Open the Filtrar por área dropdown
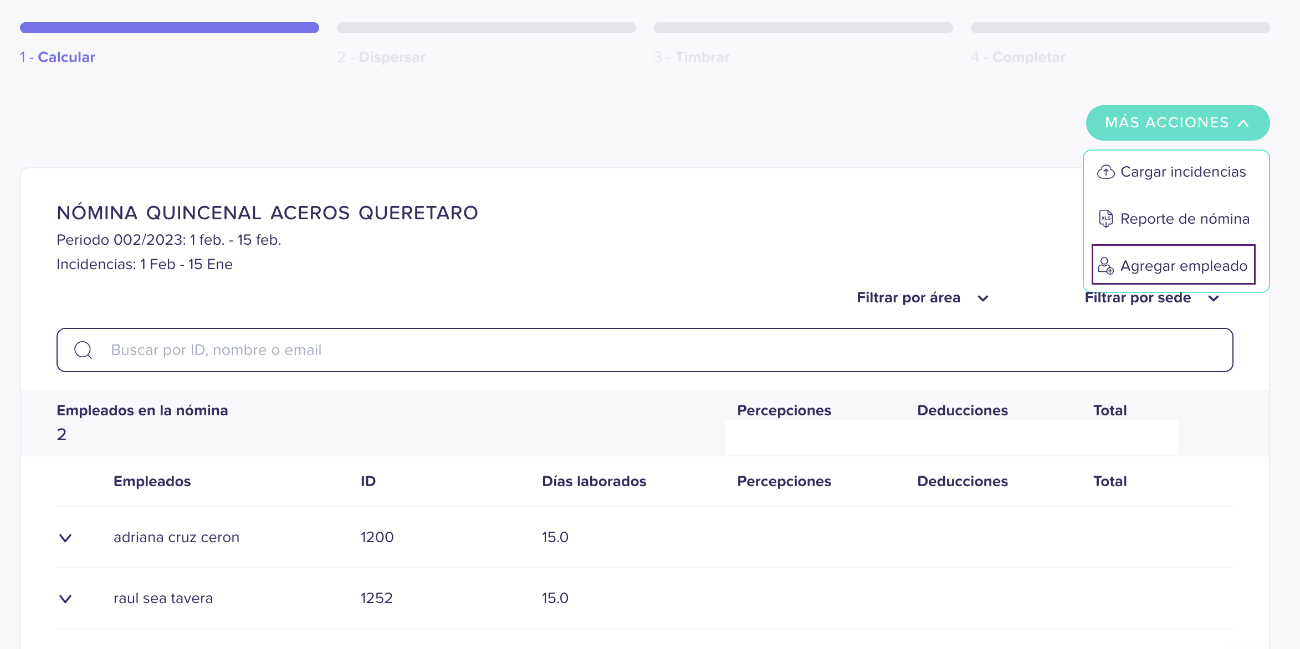 tap(923, 298)
